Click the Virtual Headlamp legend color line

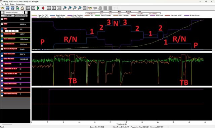click(68, 17)
